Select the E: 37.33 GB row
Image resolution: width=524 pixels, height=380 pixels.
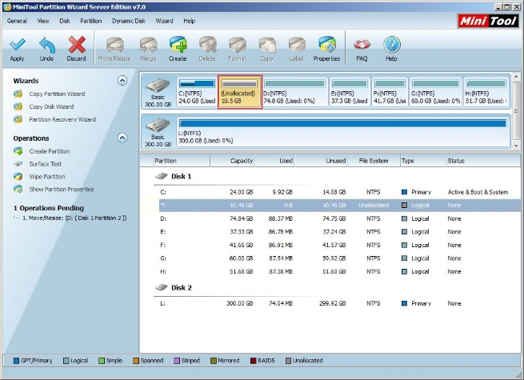339,232
